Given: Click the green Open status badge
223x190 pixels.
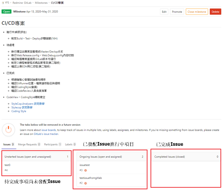Looking at the screenshot, I should pyautogui.click(x=6, y=12).
